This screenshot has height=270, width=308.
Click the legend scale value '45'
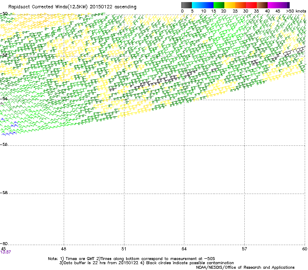(x=278, y=11)
